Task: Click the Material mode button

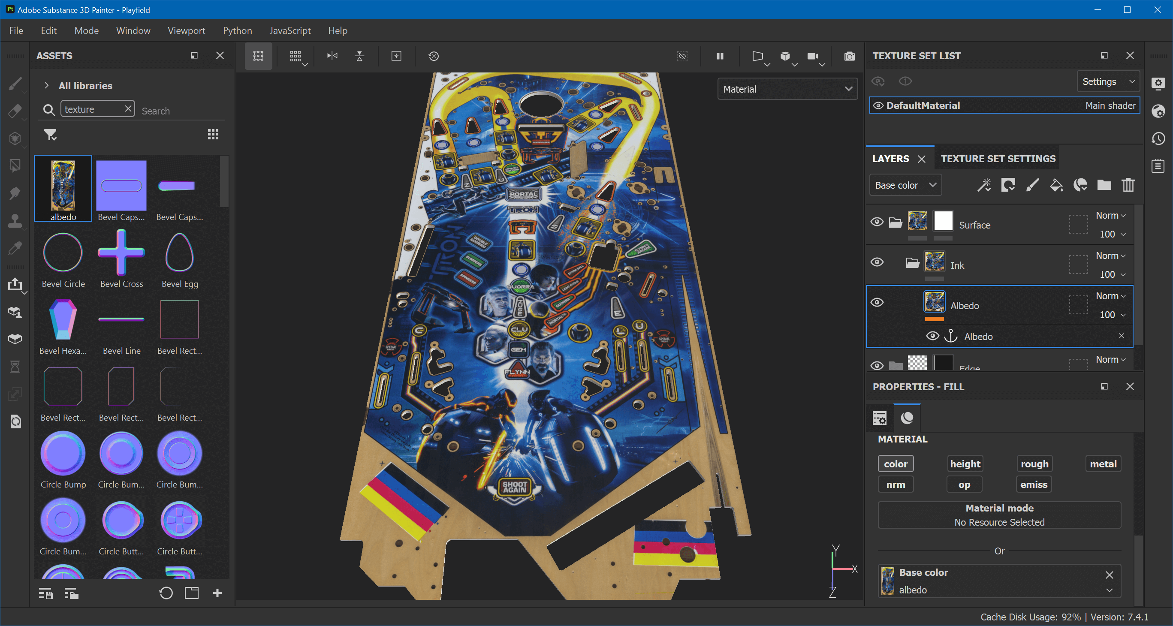Action: (x=999, y=515)
